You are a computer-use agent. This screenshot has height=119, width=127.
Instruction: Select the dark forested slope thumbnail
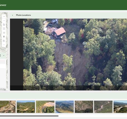tap(84, 107)
